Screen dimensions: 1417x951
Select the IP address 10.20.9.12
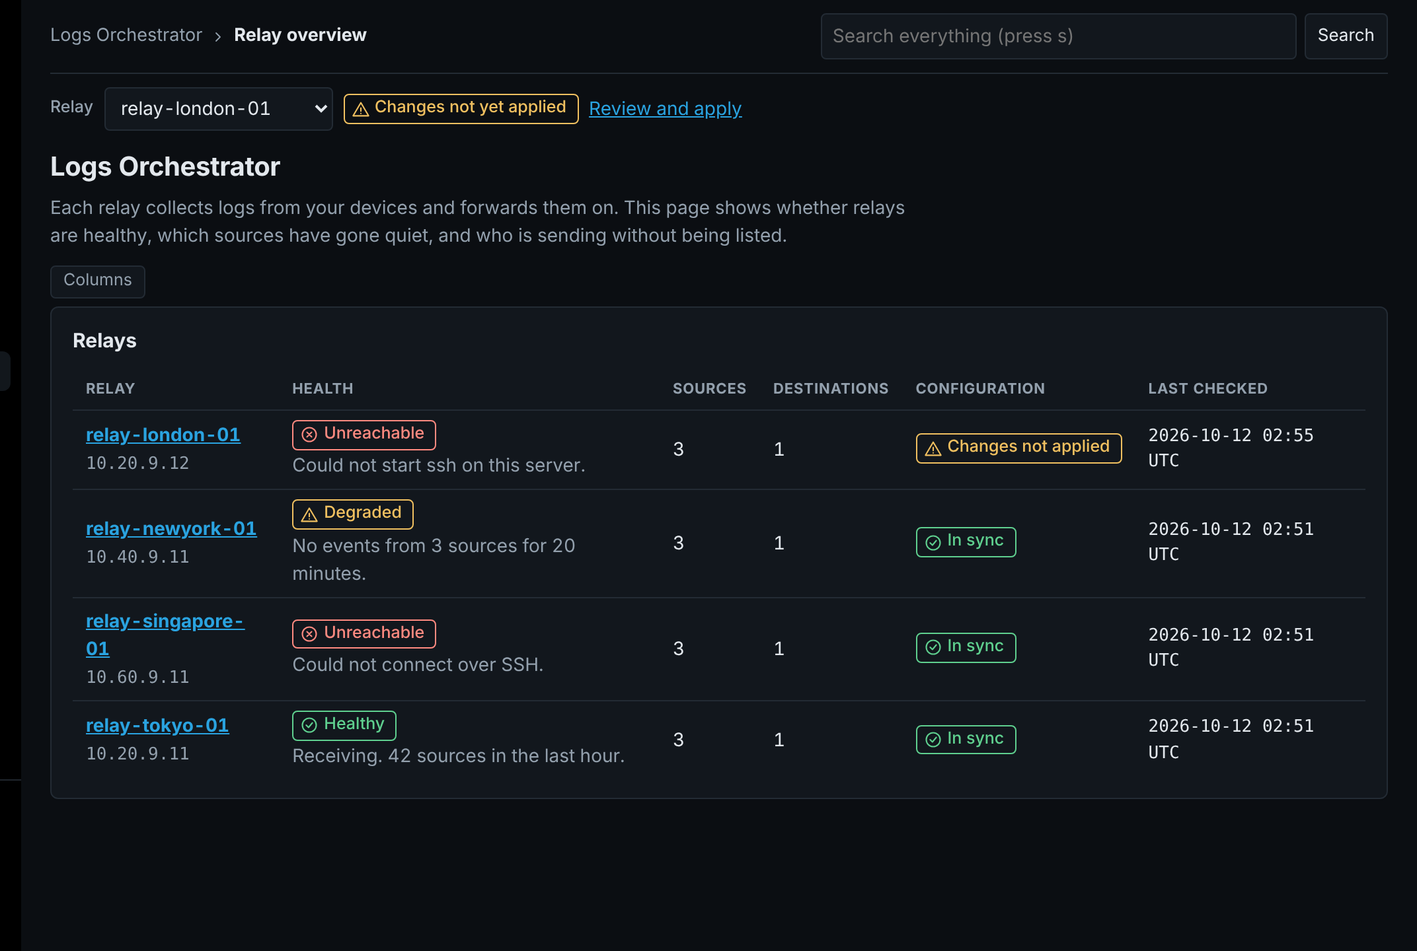point(137,463)
